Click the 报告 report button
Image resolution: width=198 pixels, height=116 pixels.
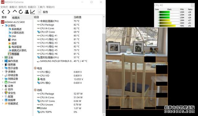[43, 12]
